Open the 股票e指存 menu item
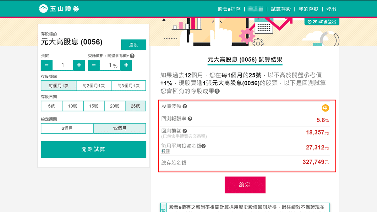Image resolution: width=377 pixels, height=212 pixels. tap(229, 9)
